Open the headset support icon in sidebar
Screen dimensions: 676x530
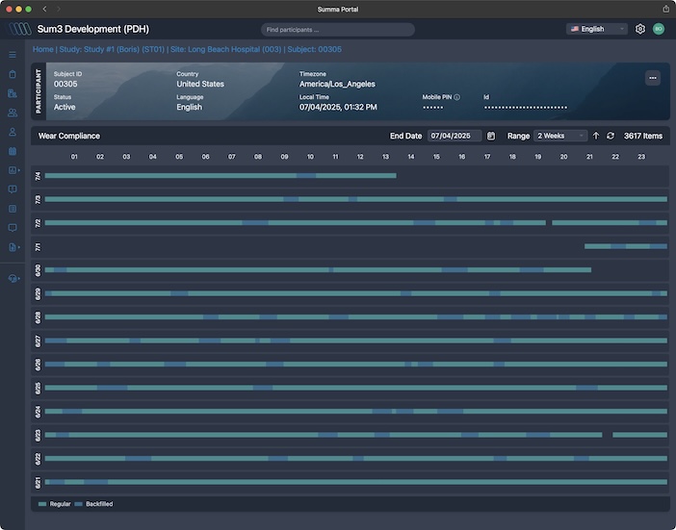pyautogui.click(x=13, y=278)
